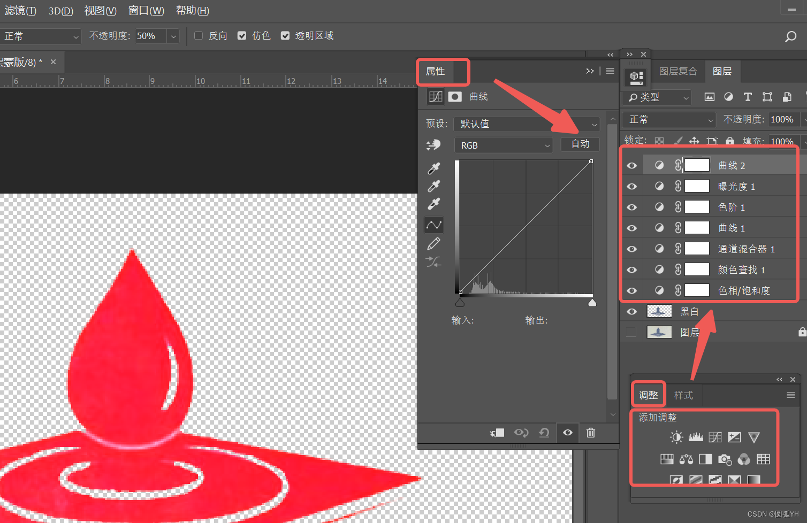
Task: Open the targeted adjustment hand tool in Curves
Action: [x=433, y=144]
